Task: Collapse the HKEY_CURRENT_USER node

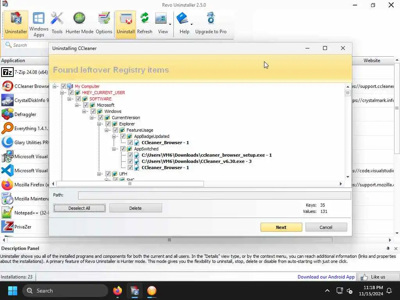Action: [62, 92]
